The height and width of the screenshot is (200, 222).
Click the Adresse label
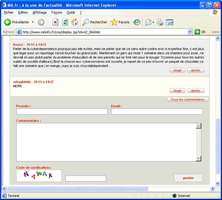pyautogui.click(x=9, y=32)
